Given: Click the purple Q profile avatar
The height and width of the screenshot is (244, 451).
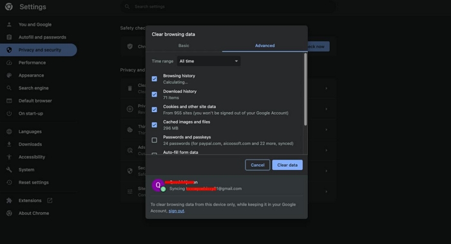Looking at the screenshot, I should click(x=158, y=185).
